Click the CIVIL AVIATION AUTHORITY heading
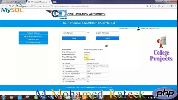The height and width of the screenshot is (100, 178). click(x=86, y=14)
